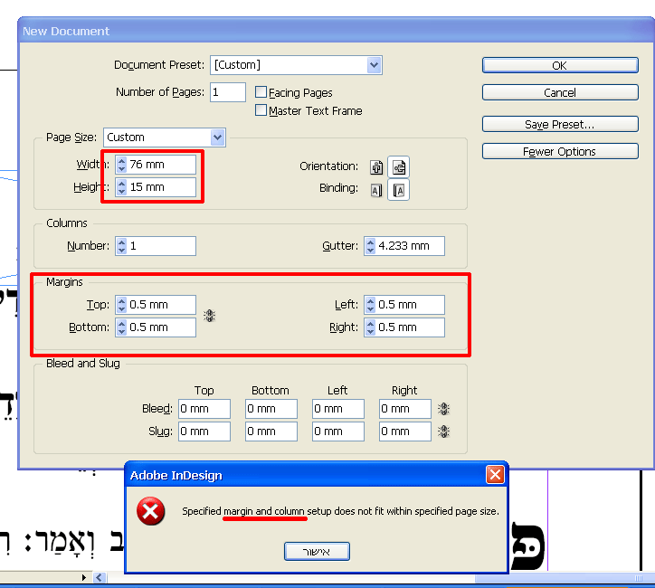Choose left-to-right binding icon
The width and height of the screenshot is (655, 588).
point(376,191)
